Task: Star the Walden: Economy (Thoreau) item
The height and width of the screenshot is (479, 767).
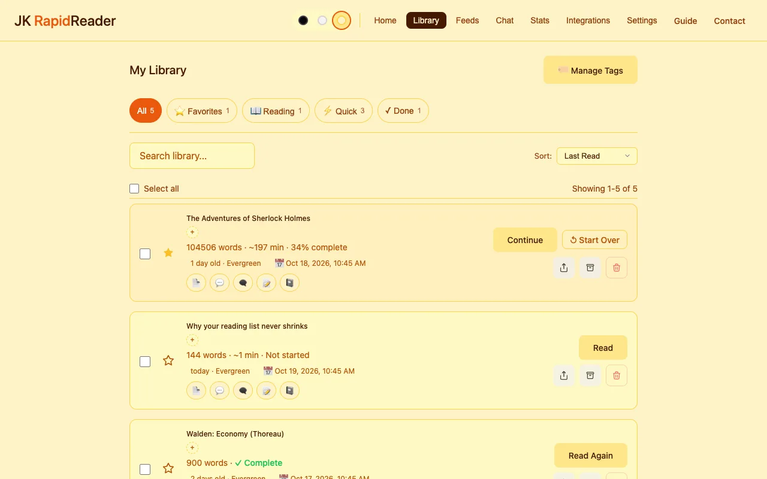Action: [168, 468]
